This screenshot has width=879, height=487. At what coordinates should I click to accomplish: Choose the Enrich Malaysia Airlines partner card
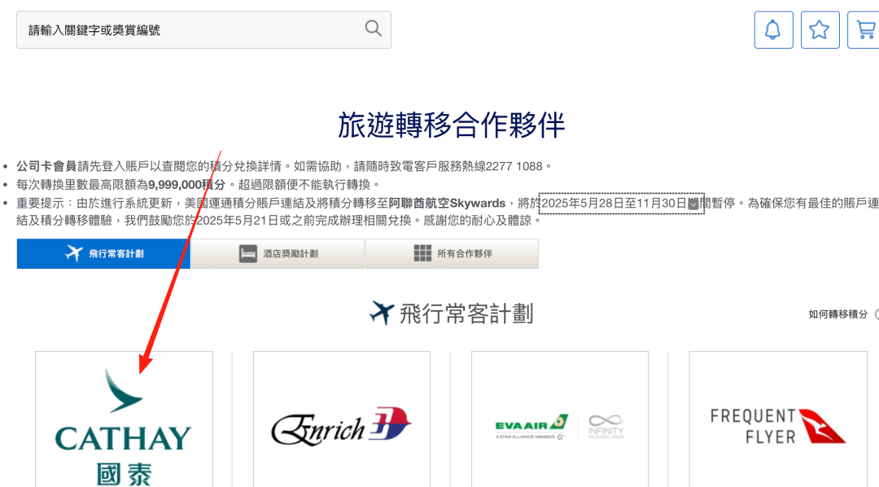click(x=342, y=419)
